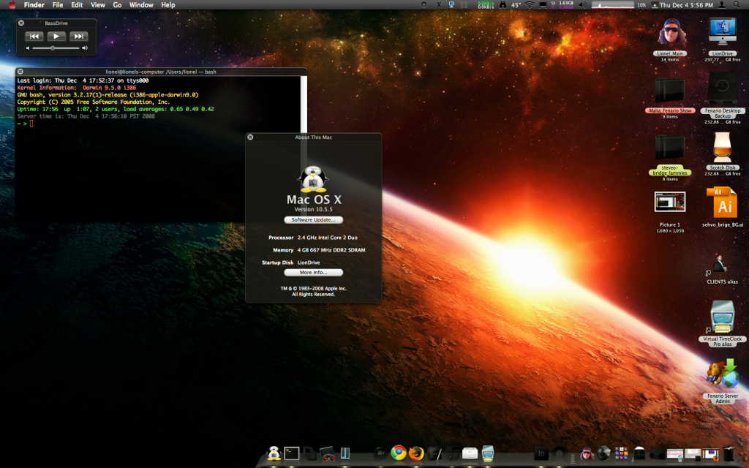The image size is (749, 468).
Task: Open Google Chrome from the Dock
Action: (399, 453)
